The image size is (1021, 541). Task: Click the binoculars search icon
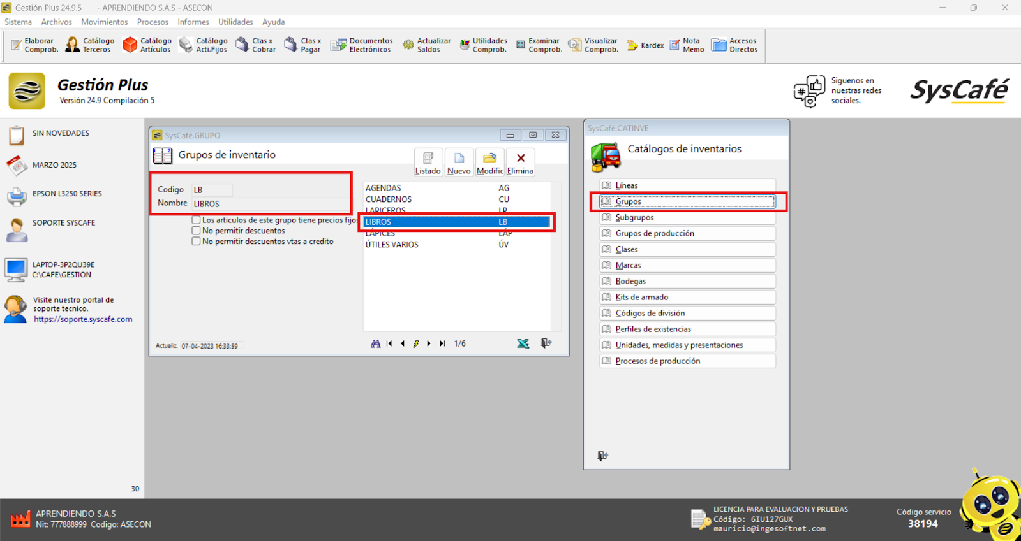[376, 343]
